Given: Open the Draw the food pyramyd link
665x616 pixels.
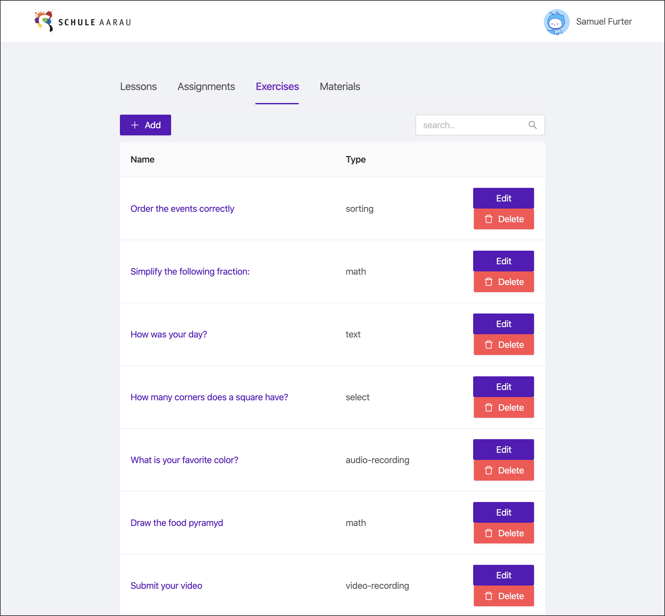Looking at the screenshot, I should 177,523.
